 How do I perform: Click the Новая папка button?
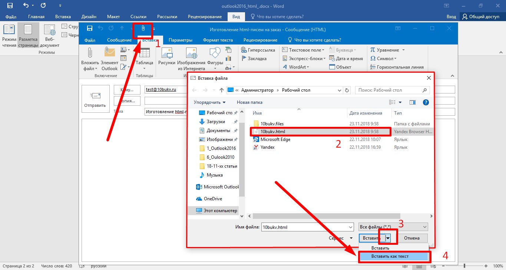click(x=249, y=102)
